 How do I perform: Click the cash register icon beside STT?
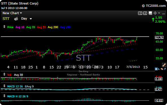(x=16, y=19)
